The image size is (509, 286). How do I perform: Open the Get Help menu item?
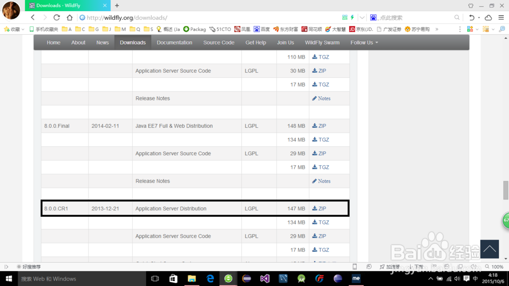(x=256, y=43)
